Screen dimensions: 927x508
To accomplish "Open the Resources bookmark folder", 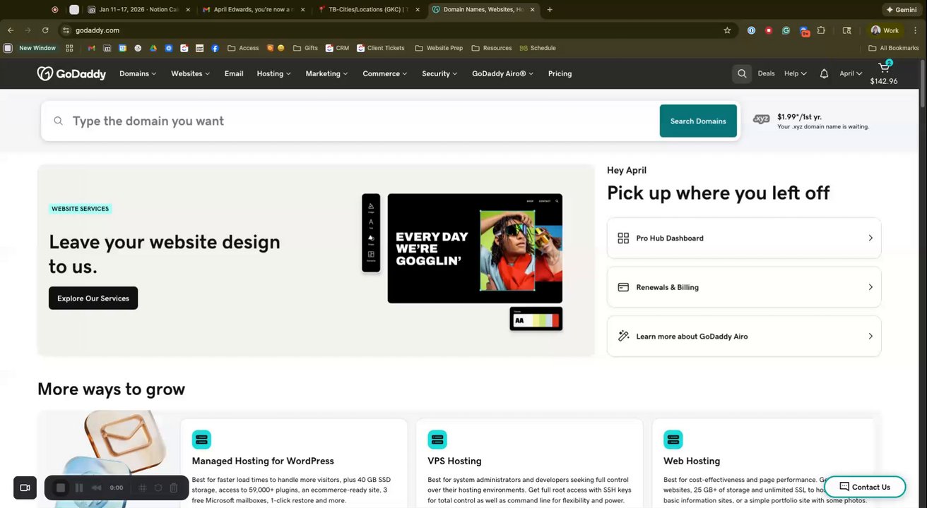I will pyautogui.click(x=491, y=48).
